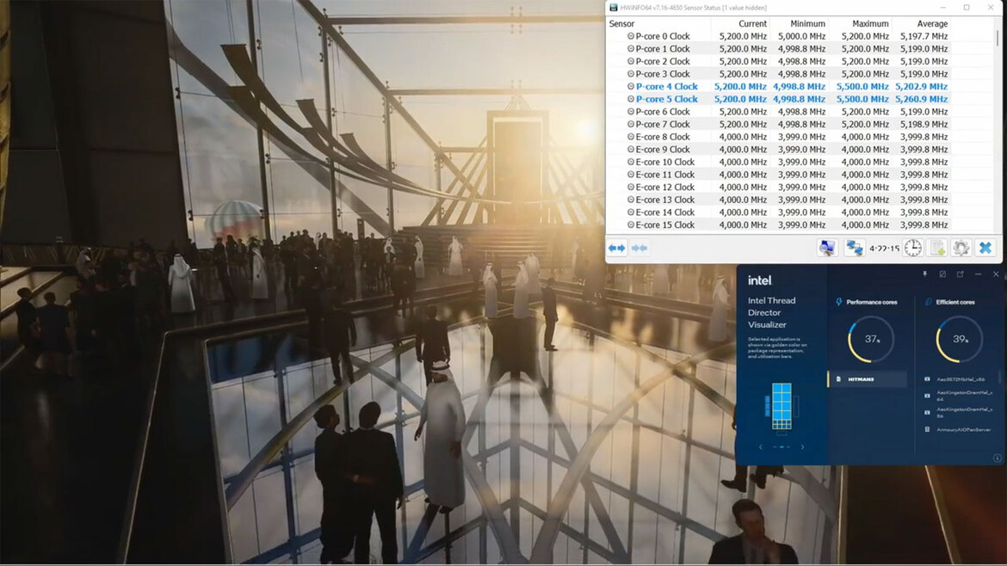Image resolution: width=1007 pixels, height=566 pixels.
Task: Select the HITMAN3 application entry
Action: point(868,379)
